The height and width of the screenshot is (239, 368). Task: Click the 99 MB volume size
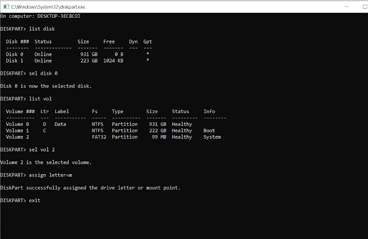(159, 137)
